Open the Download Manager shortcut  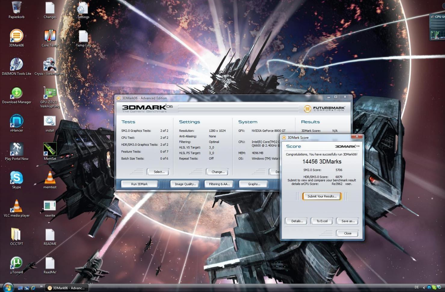coord(17,95)
